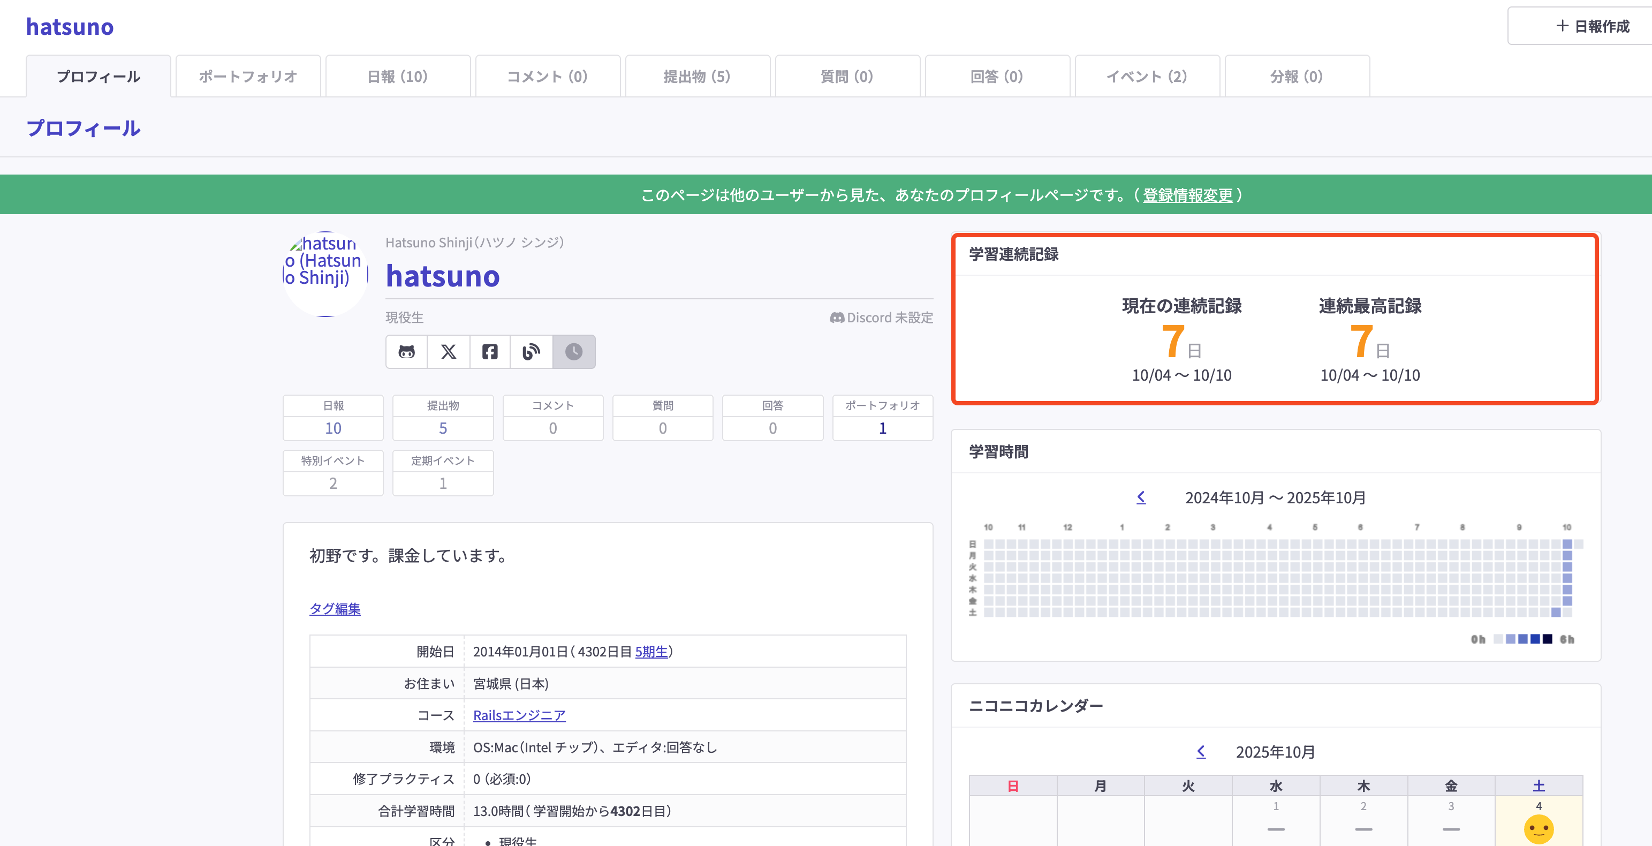Open the GitHub profile icon
1652x846 pixels.
click(x=407, y=351)
